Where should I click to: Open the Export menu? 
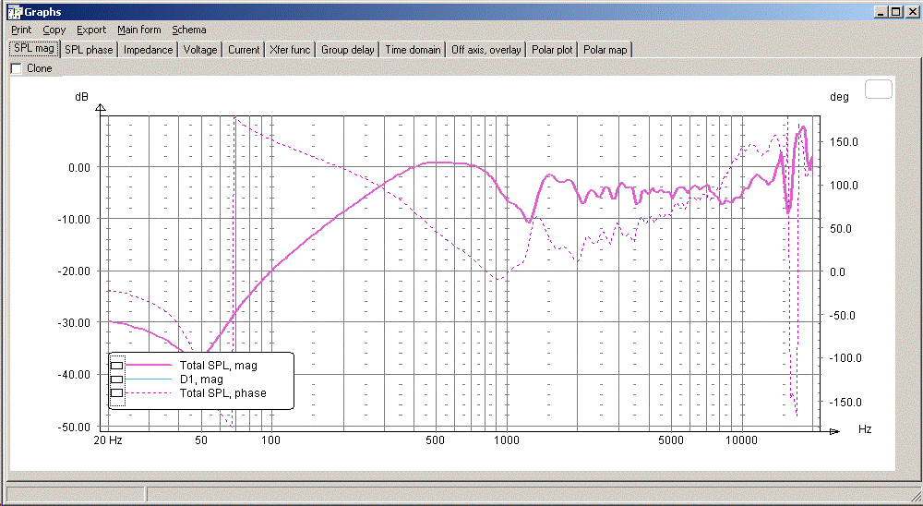click(91, 30)
